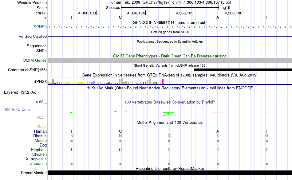
Task: Open 'Publications: Sequences in Scientific Articles' title
Action: (170, 41)
